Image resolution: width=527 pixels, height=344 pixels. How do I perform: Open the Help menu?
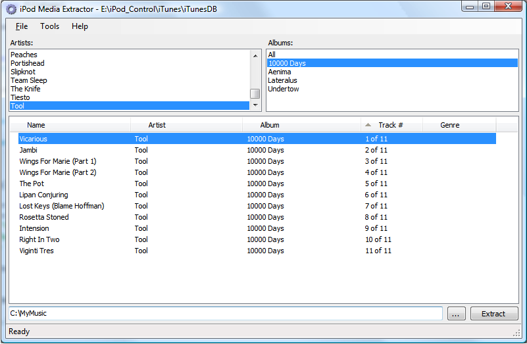click(80, 26)
